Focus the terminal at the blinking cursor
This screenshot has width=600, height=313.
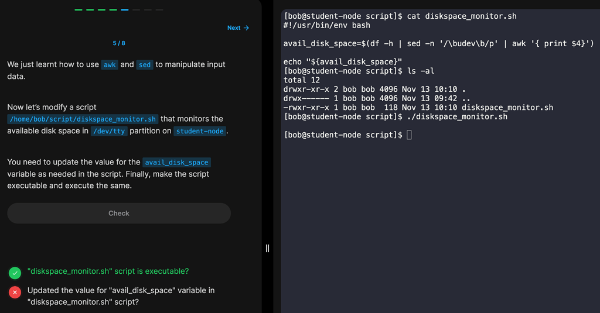[x=409, y=135]
